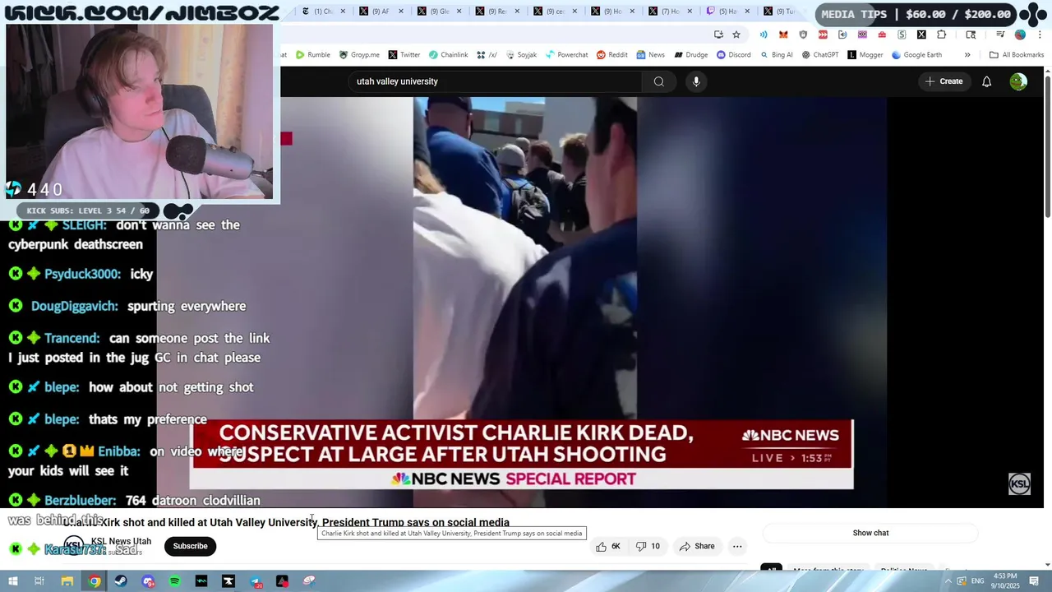The width and height of the screenshot is (1052, 592).
Task: Open the taskbar clock showing 4:53 PM
Action: tap(1005, 580)
